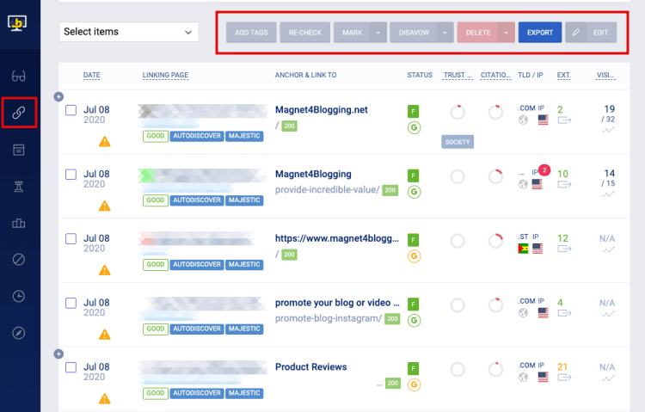Click the Sao Tome flag in .ST row
645x412 pixels.
tap(523, 249)
